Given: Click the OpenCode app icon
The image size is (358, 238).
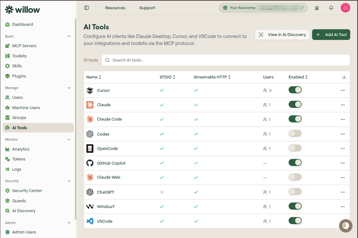Looking at the screenshot, I should (90, 148).
